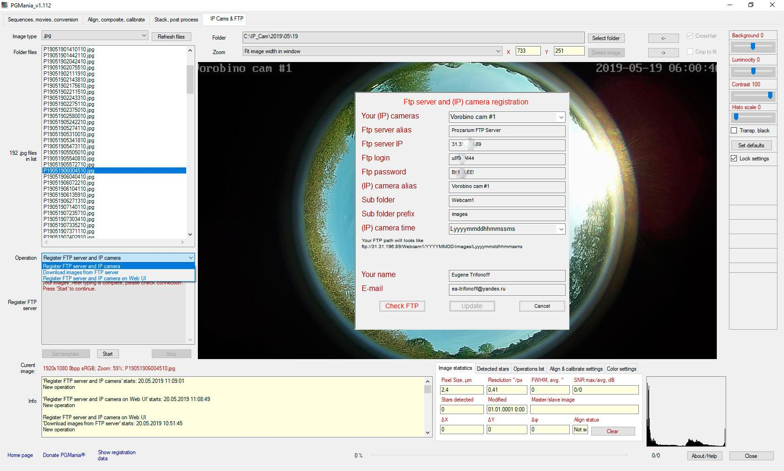Screen dimensions: 784x471
Task: Click the Ftp server alias field
Action: pyautogui.click(x=507, y=131)
